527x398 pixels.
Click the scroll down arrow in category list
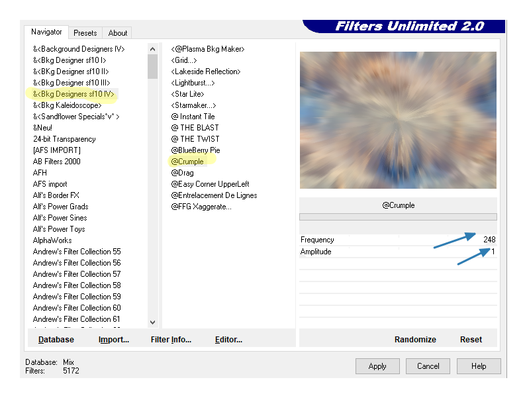click(x=152, y=323)
